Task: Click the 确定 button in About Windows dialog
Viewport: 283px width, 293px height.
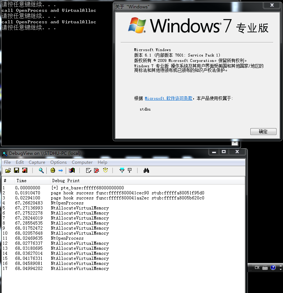Action: click(x=263, y=131)
